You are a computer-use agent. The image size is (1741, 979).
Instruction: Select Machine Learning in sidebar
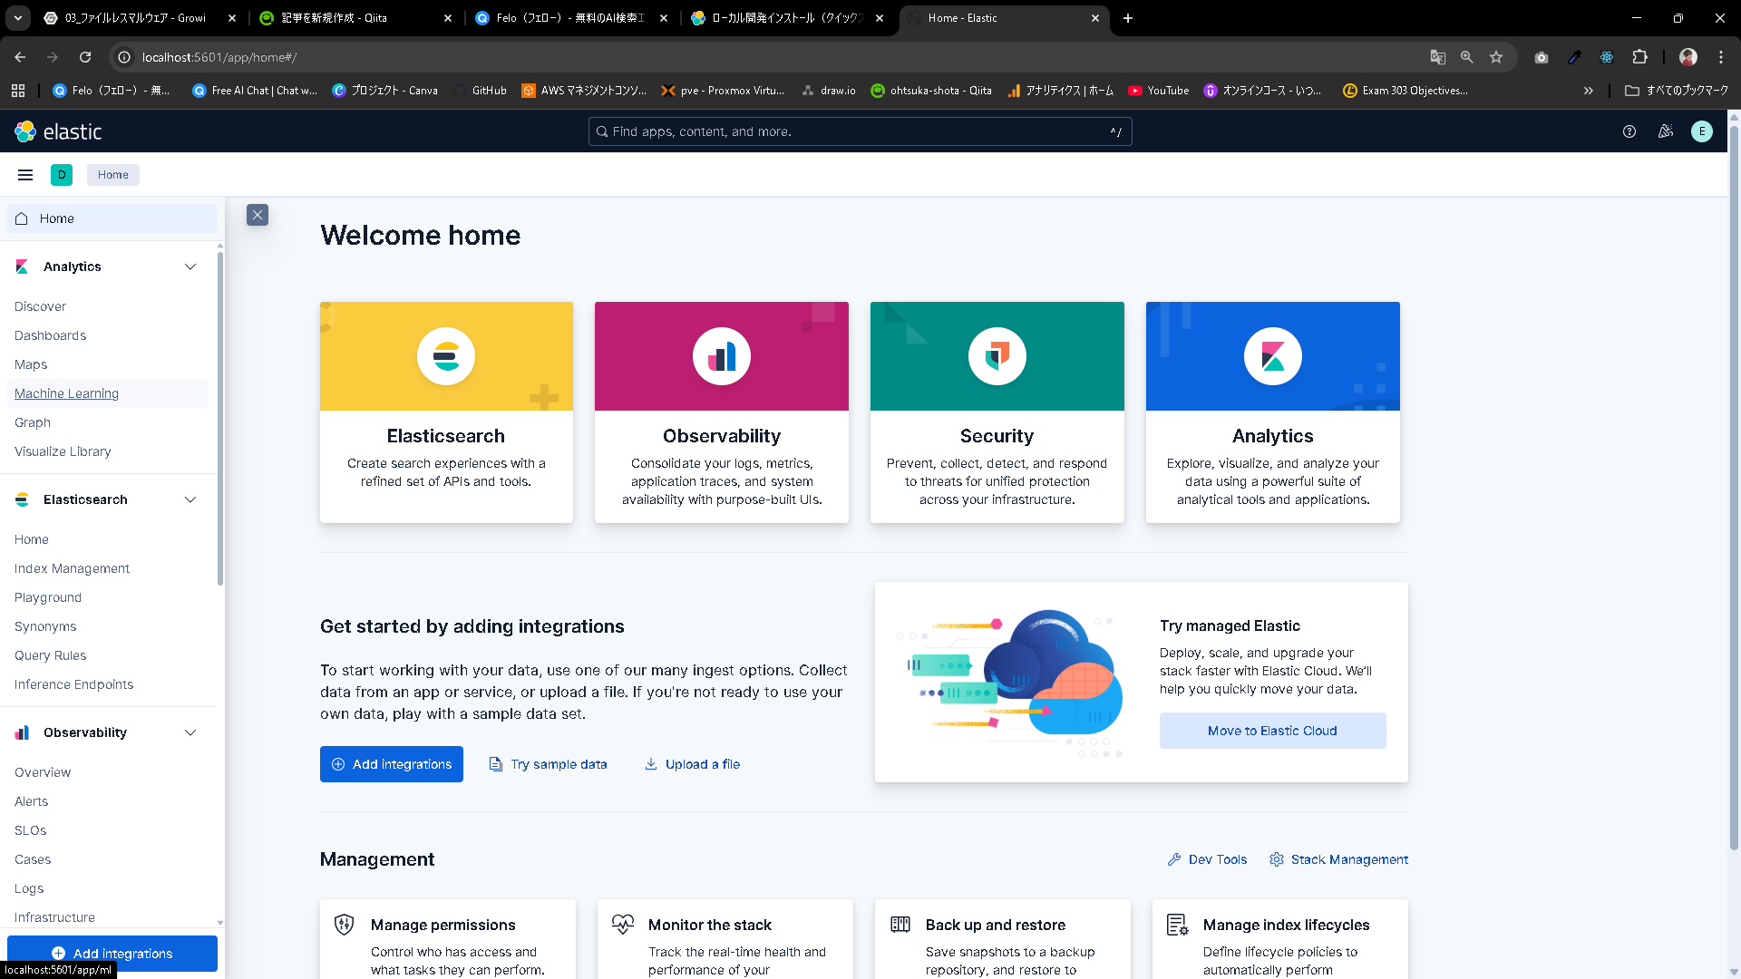pos(66,393)
